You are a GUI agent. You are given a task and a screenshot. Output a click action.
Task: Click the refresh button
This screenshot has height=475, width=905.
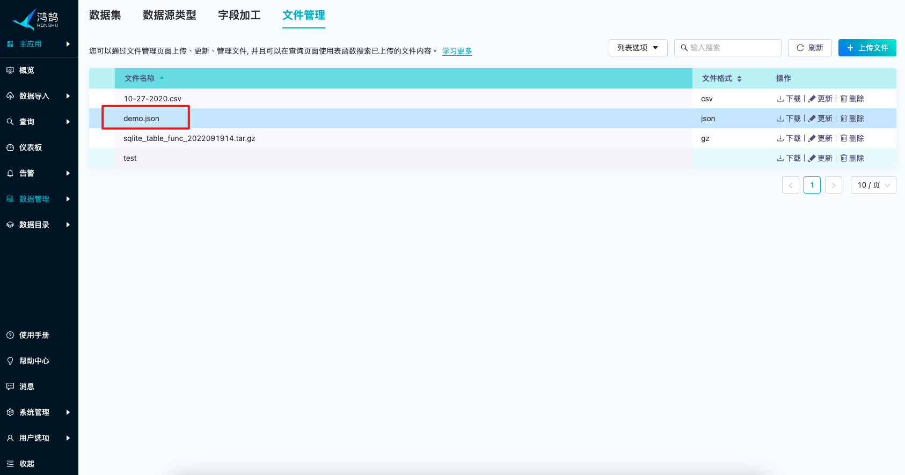point(810,48)
